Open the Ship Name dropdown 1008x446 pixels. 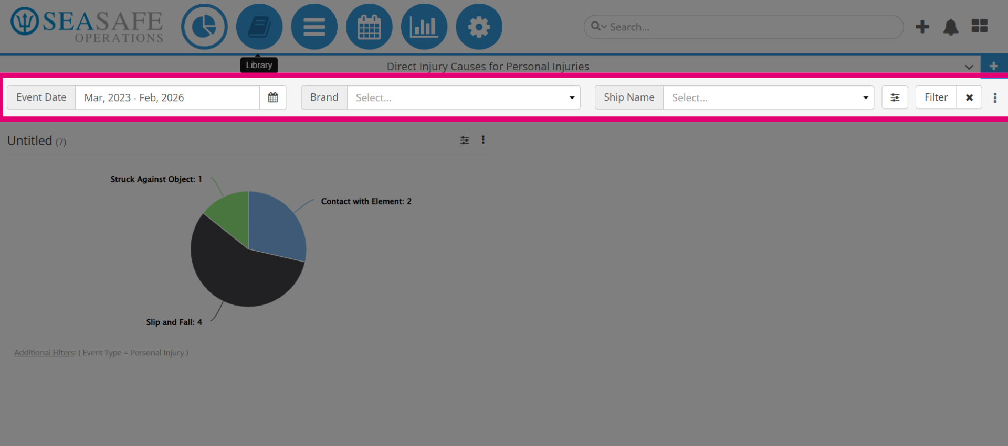[x=769, y=97]
